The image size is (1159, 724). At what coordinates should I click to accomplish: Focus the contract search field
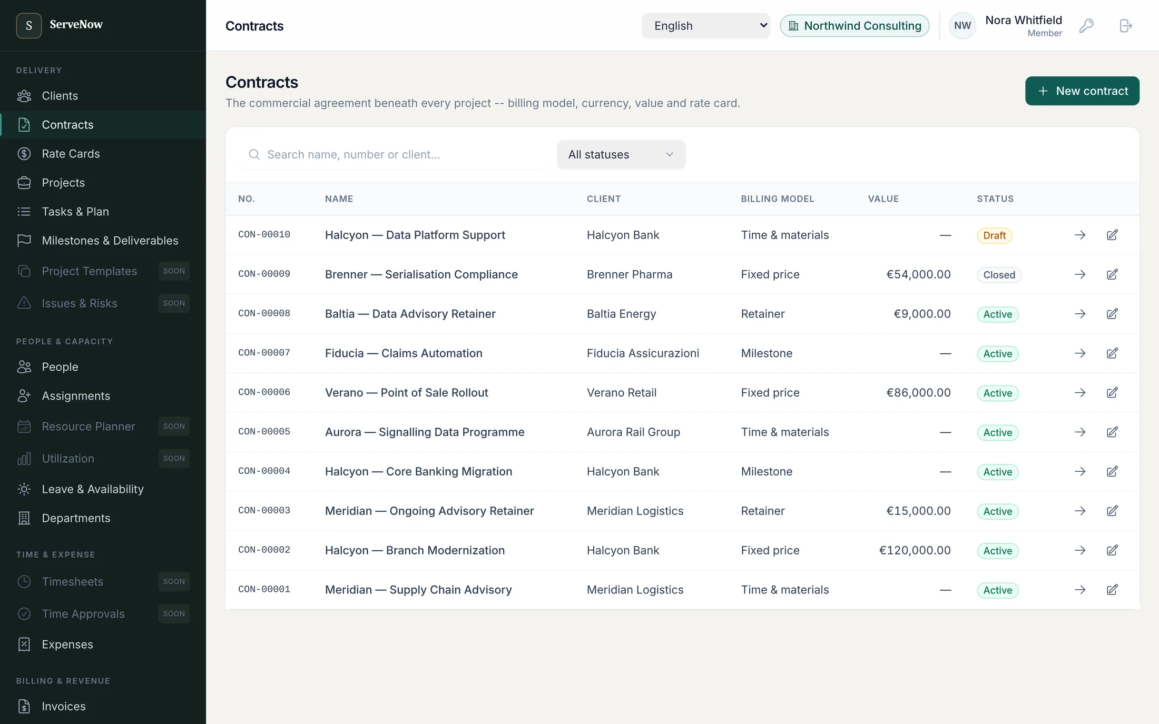click(x=392, y=155)
